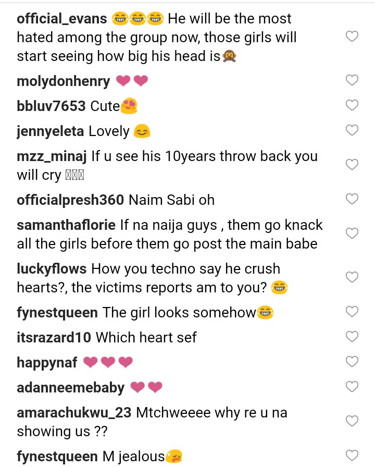Screen dimensions: 375x467
Task: Open mzz_minaj's profile
Action: click(52, 156)
